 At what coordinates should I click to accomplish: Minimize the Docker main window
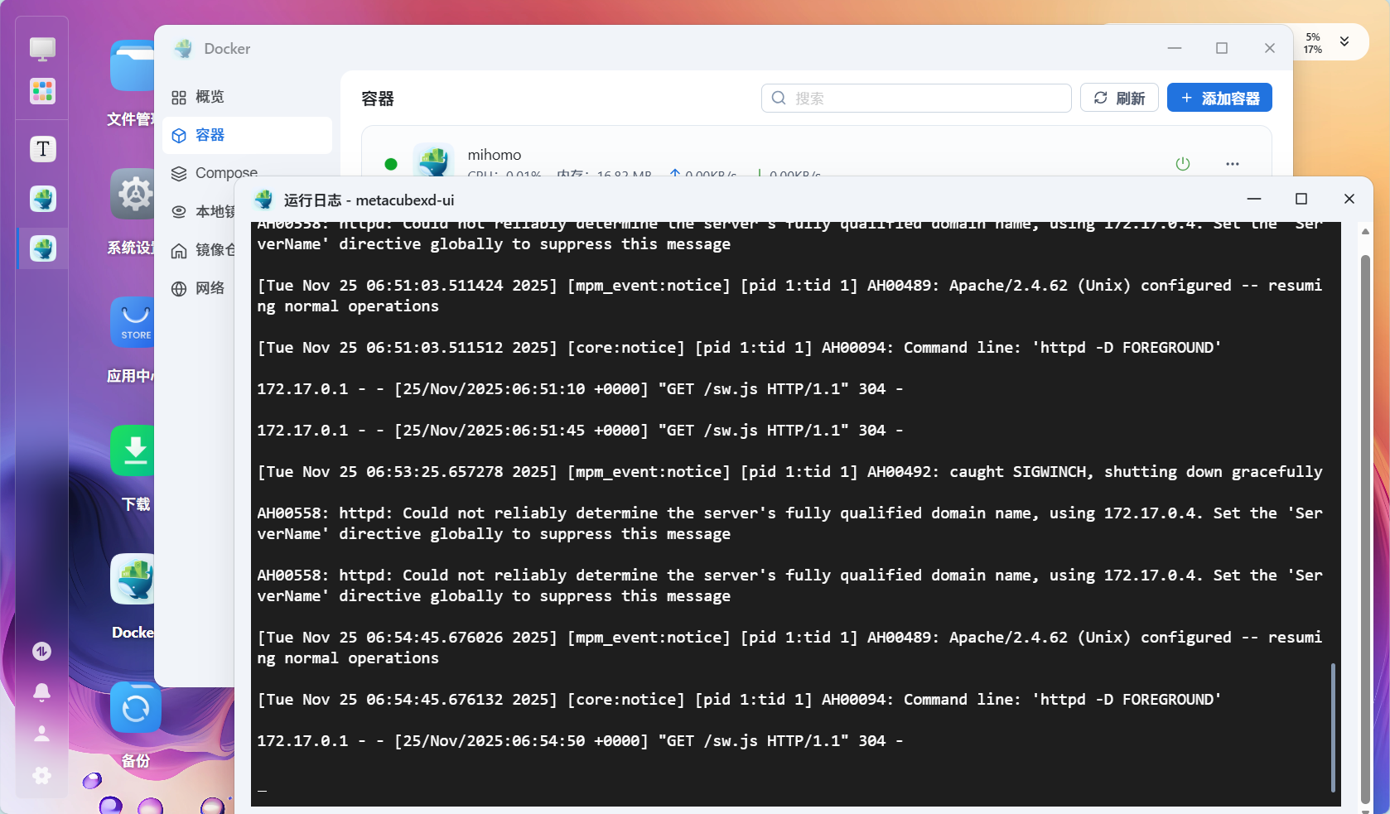point(1175,48)
